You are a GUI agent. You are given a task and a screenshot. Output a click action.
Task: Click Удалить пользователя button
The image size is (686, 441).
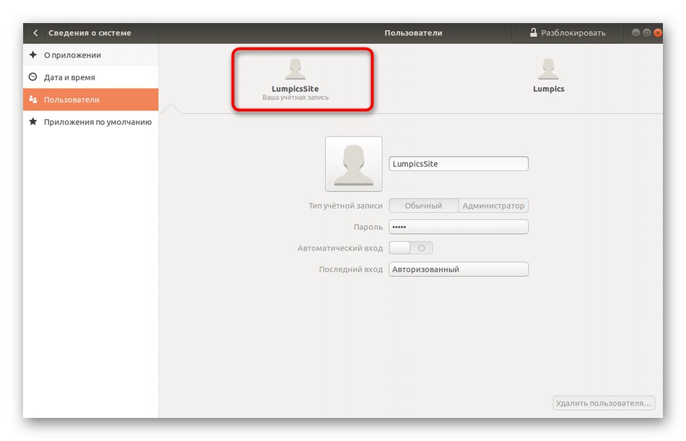[604, 403]
